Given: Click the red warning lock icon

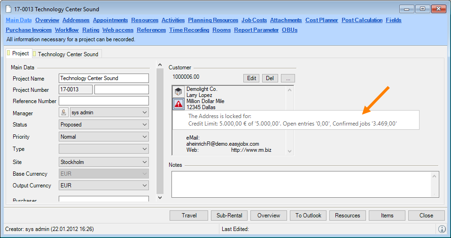Looking at the screenshot, I should coord(179,104).
